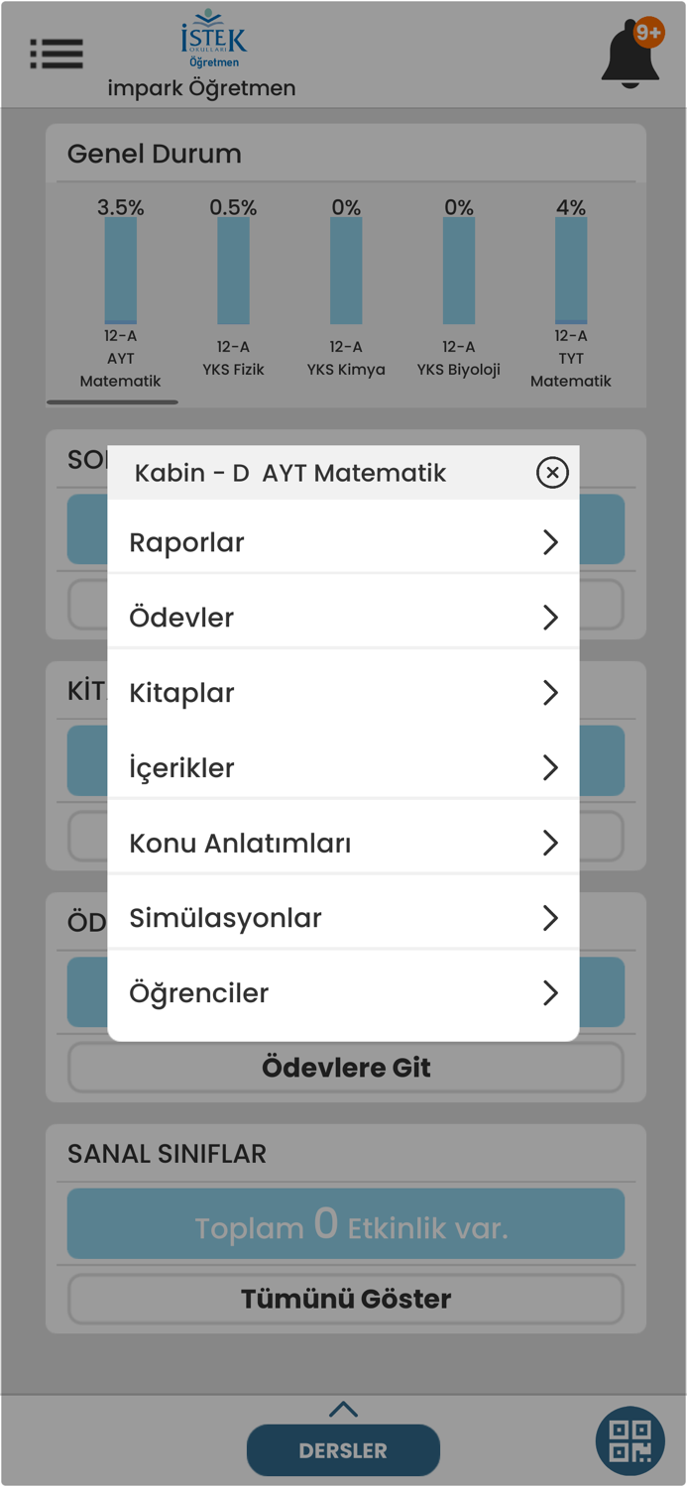This screenshot has width=687, height=1487.
Task: Click the Toplam 0 Etkinlik var banner
Action: point(343,1223)
